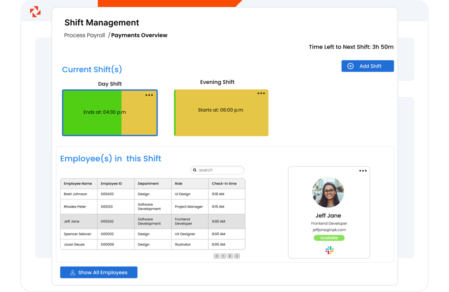Click the plus icon on Add Shift

point(351,66)
